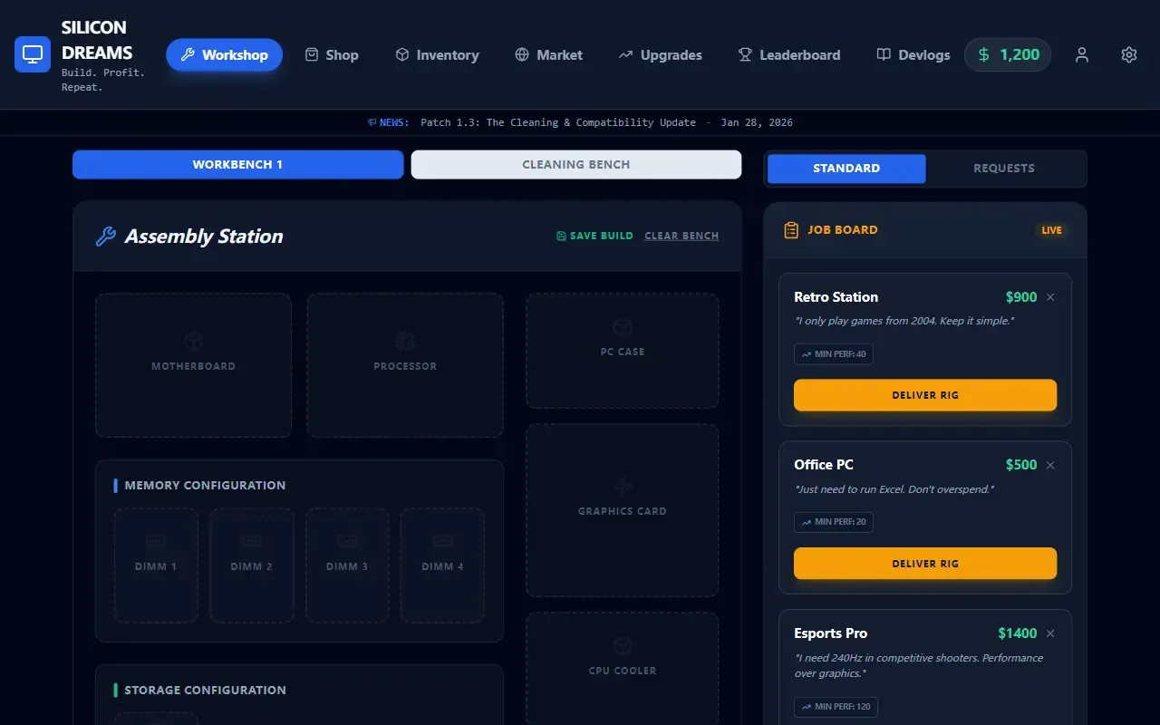The height and width of the screenshot is (725, 1160).
Task: Open the Shop page
Action: click(x=332, y=54)
